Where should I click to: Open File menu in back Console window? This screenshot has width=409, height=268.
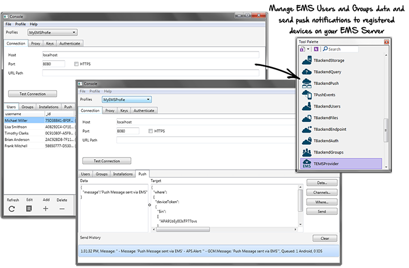9,24
